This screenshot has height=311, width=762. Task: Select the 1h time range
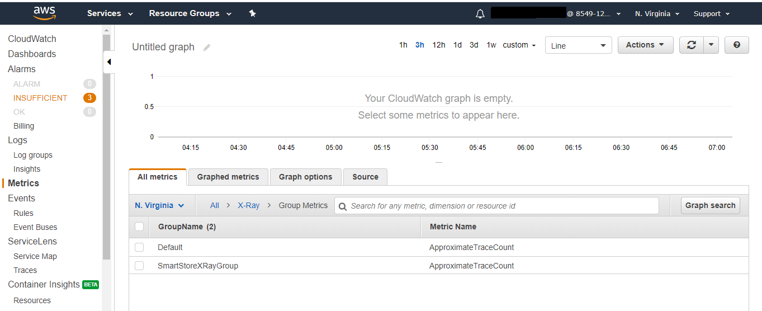click(403, 45)
